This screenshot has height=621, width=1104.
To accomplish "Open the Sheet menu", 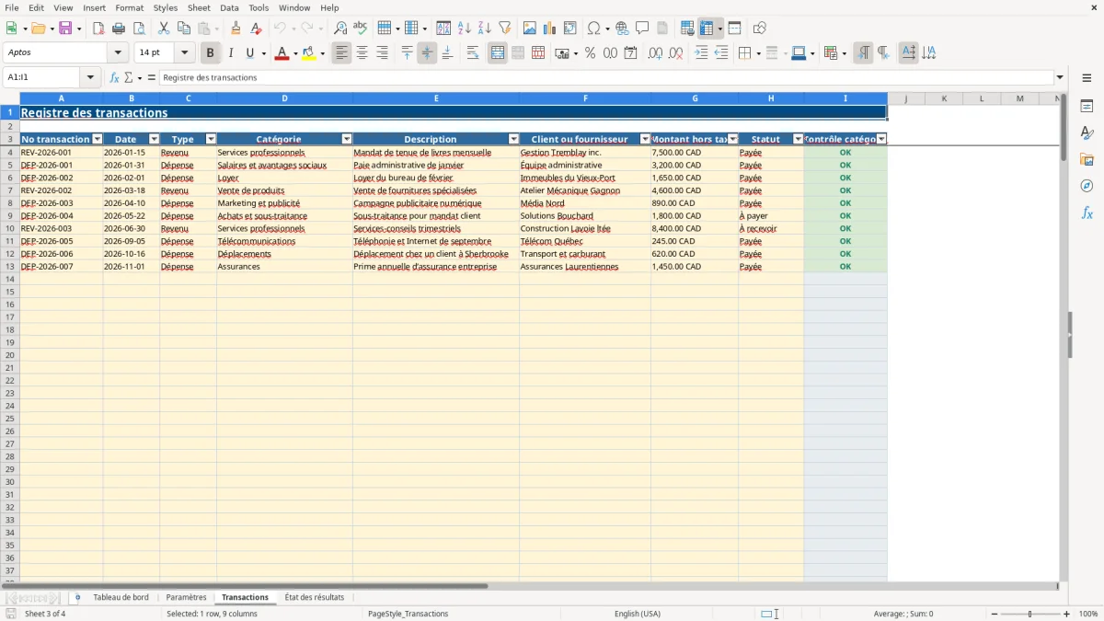I will [200, 7].
